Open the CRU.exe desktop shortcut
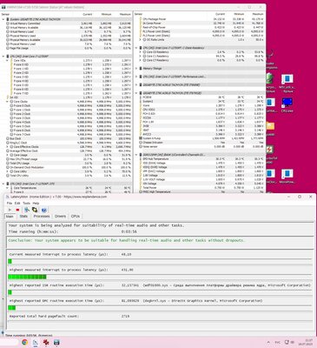This screenshot has height=348, width=317. (287, 104)
